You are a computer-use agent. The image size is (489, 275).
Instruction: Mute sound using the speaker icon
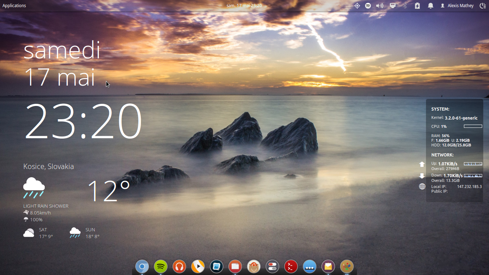click(x=379, y=5)
